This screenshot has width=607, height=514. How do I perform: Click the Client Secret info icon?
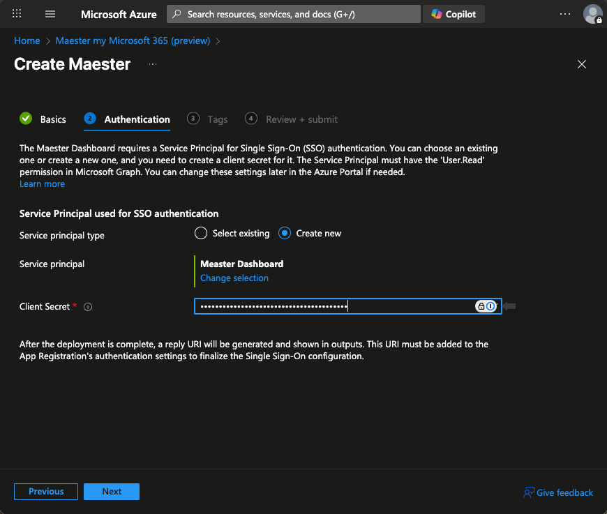tap(88, 307)
